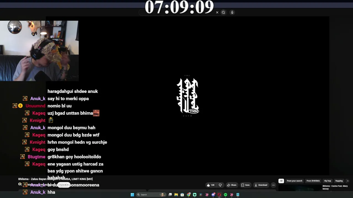Click the video title starting 'Bhiisma - Zaluu Bayan'
Image resolution: width=353 pixels, height=198 pixels.
click(55, 179)
